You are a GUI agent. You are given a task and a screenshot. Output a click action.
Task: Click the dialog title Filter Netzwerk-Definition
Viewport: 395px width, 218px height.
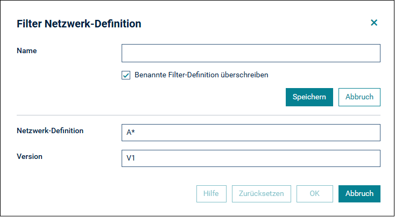79,24
